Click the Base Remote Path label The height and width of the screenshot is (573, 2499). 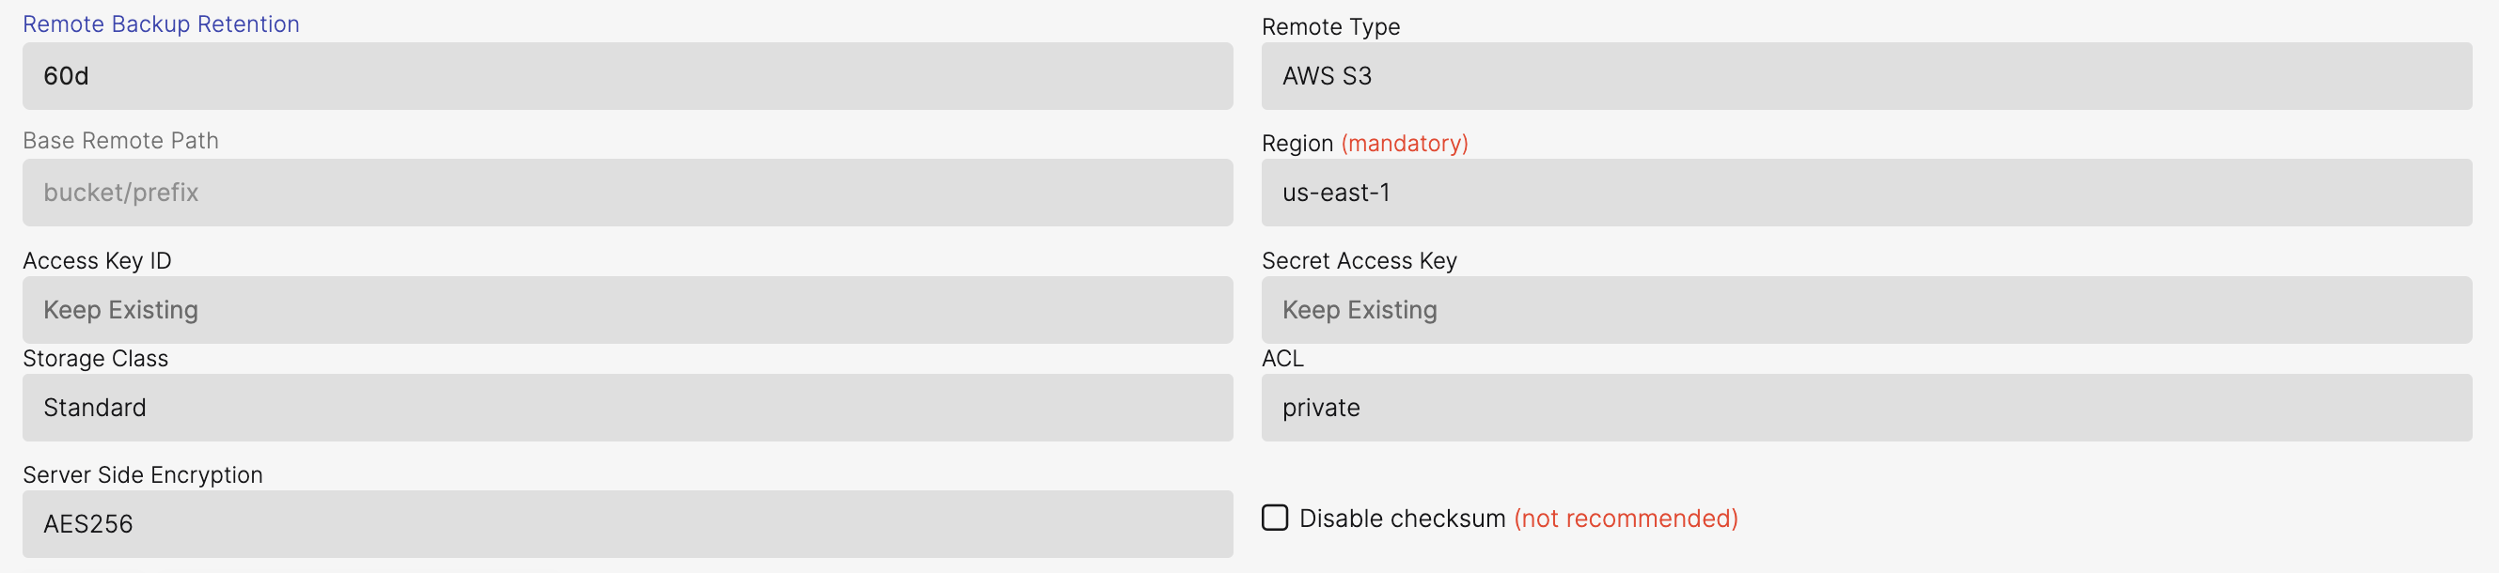click(120, 141)
